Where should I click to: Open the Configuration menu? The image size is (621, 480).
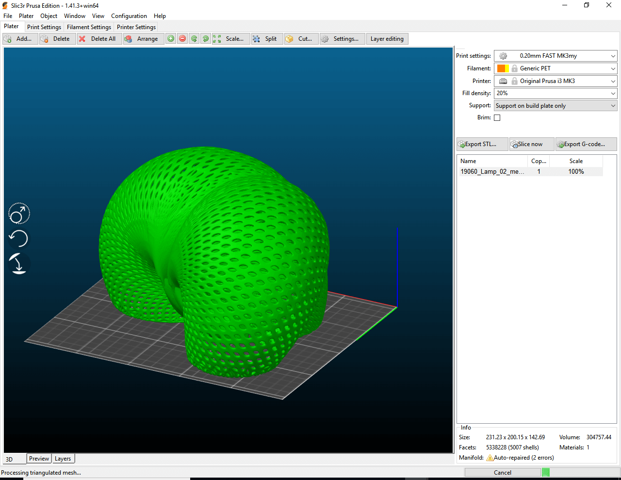pyautogui.click(x=129, y=16)
